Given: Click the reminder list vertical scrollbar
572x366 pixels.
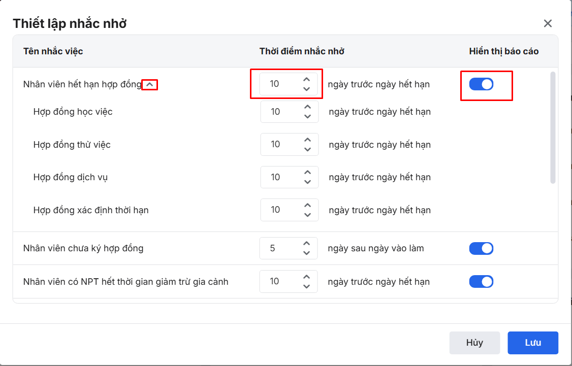Looking at the screenshot, I should (553, 127).
